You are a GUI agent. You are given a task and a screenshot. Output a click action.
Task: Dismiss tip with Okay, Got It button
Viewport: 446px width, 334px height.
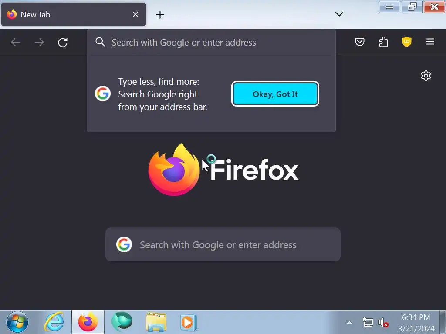point(275,94)
